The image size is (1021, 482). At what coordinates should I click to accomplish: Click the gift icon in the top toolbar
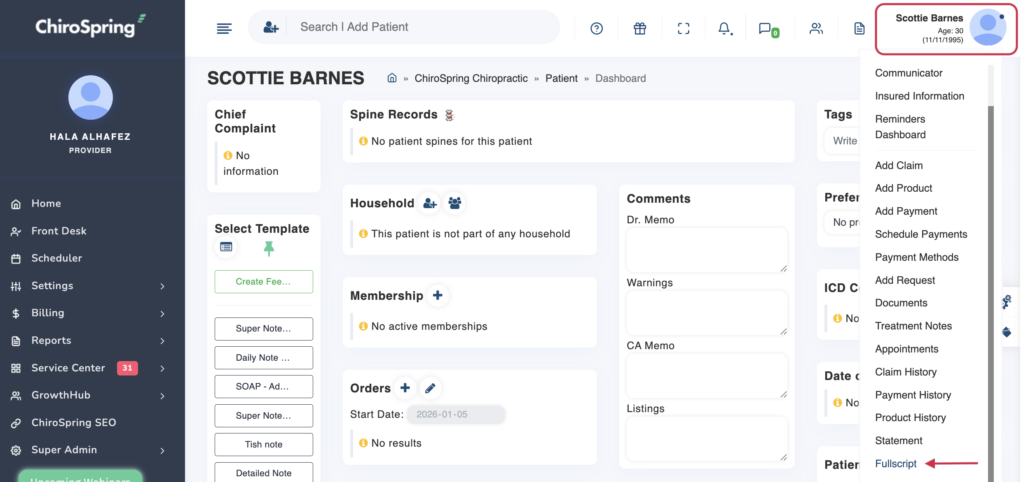point(639,28)
